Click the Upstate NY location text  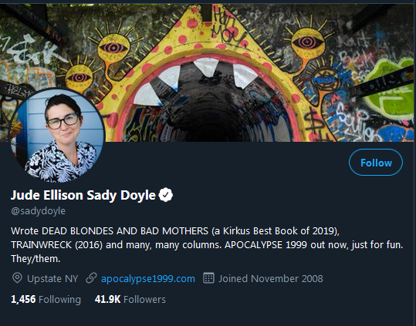click(x=52, y=278)
